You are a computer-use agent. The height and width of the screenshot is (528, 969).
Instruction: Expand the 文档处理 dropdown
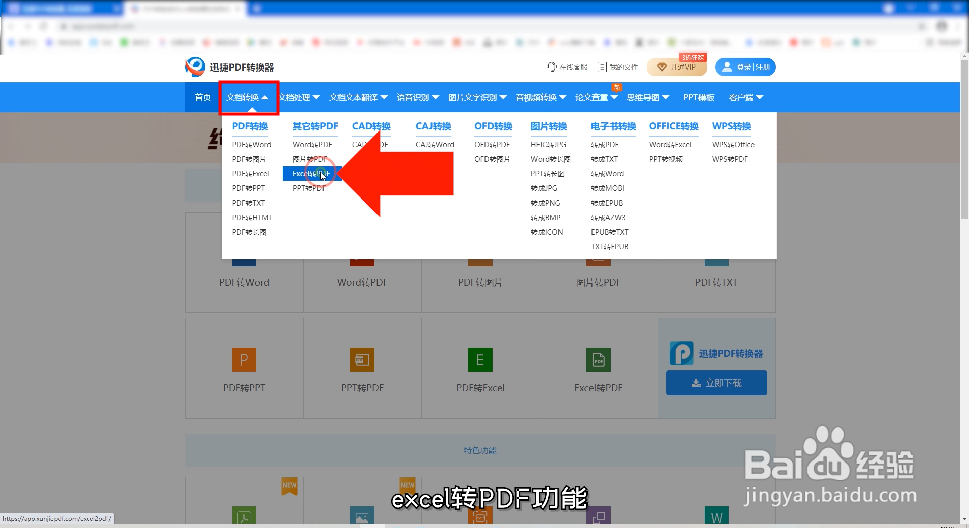(x=300, y=97)
